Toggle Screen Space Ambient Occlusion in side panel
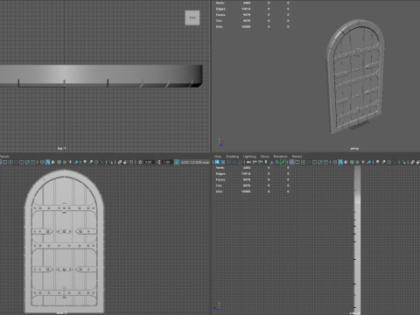Screen dimensions: 420x315 point(378,162)
